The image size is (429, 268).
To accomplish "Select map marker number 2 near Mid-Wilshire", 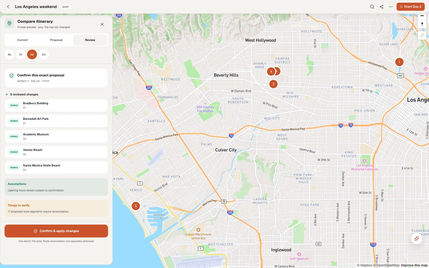I will (x=273, y=84).
